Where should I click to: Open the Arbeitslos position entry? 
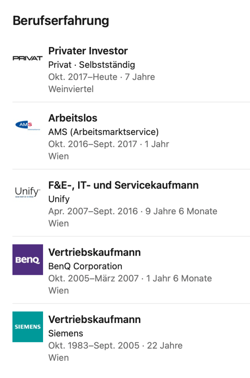[x=73, y=118]
